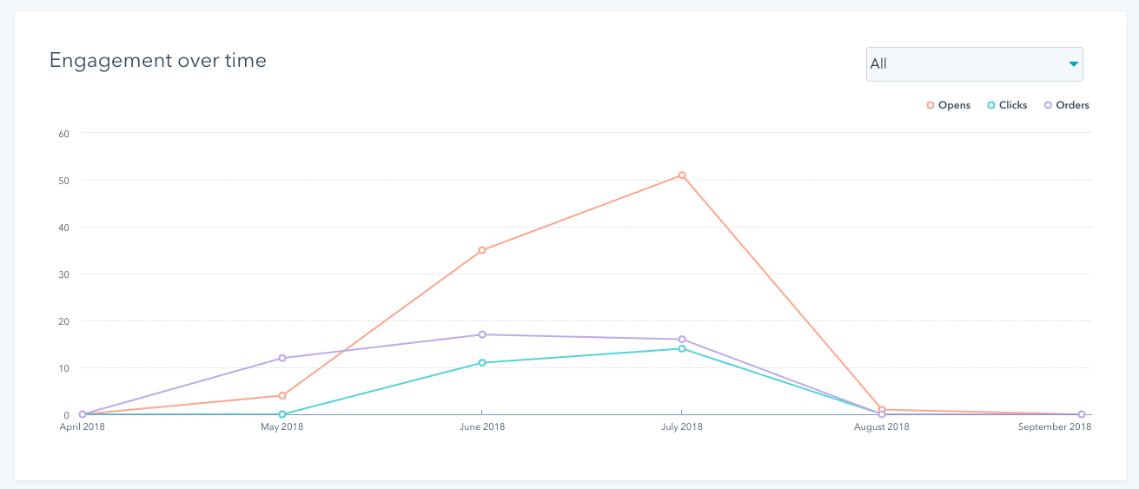Screen dimensions: 1139x489
Task: Select the Orders data point for May 2018
Action: click(x=282, y=358)
